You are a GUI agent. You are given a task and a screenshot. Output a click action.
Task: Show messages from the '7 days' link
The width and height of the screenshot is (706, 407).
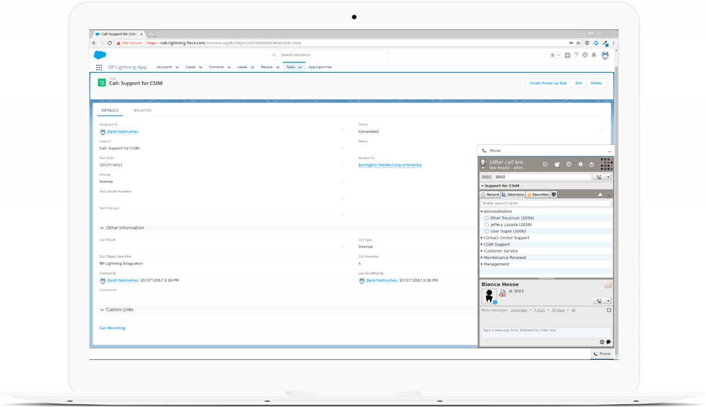click(x=540, y=310)
